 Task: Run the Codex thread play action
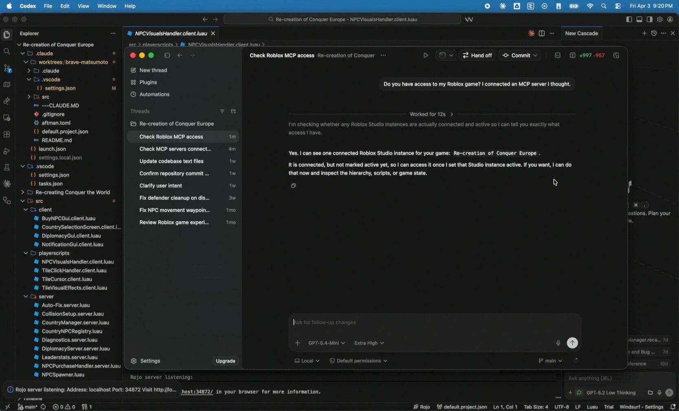tap(426, 55)
